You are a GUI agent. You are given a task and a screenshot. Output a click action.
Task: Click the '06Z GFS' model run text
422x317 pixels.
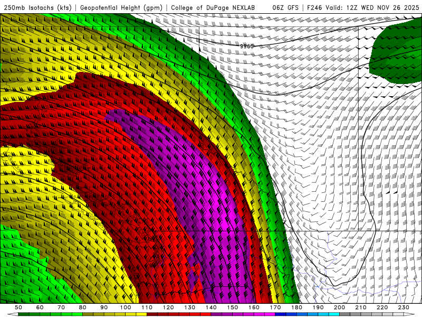pyautogui.click(x=285, y=7)
